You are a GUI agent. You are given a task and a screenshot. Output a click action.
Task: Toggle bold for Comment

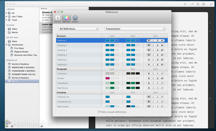(x=149, y=73)
